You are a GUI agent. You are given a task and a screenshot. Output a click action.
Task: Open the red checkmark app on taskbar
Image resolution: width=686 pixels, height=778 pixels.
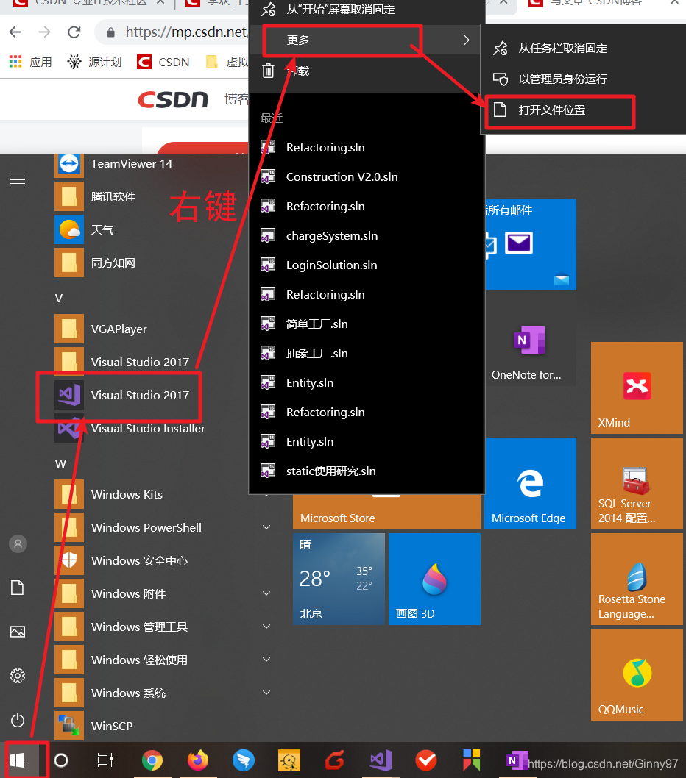pyautogui.click(x=426, y=760)
